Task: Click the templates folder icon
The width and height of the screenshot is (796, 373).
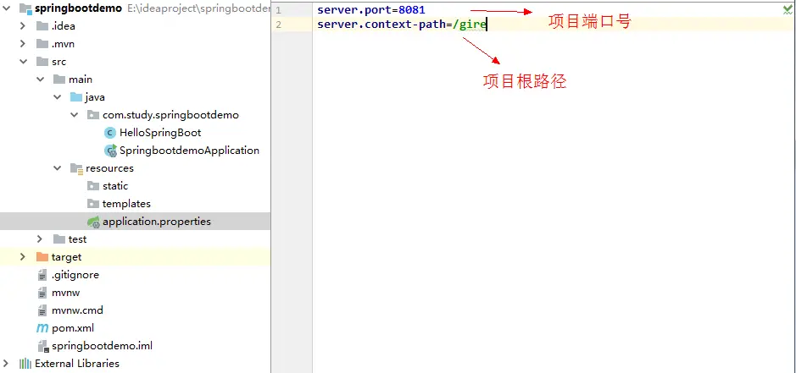Action: coord(93,203)
